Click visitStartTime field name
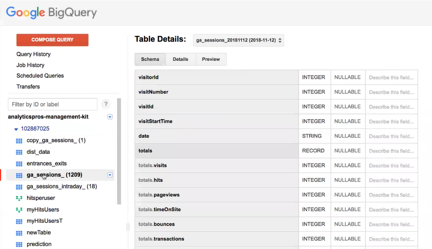Image resolution: width=432 pixels, height=249 pixels. point(156,121)
